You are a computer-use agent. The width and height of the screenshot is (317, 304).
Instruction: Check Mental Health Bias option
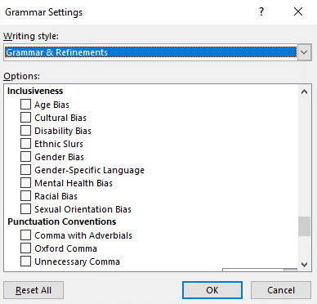pos(25,183)
